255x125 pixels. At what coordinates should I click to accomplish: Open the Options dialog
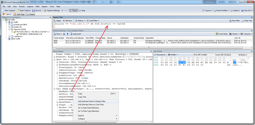[235, 11]
